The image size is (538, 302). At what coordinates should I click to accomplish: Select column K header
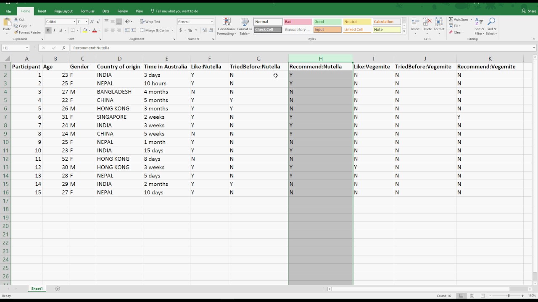point(490,59)
